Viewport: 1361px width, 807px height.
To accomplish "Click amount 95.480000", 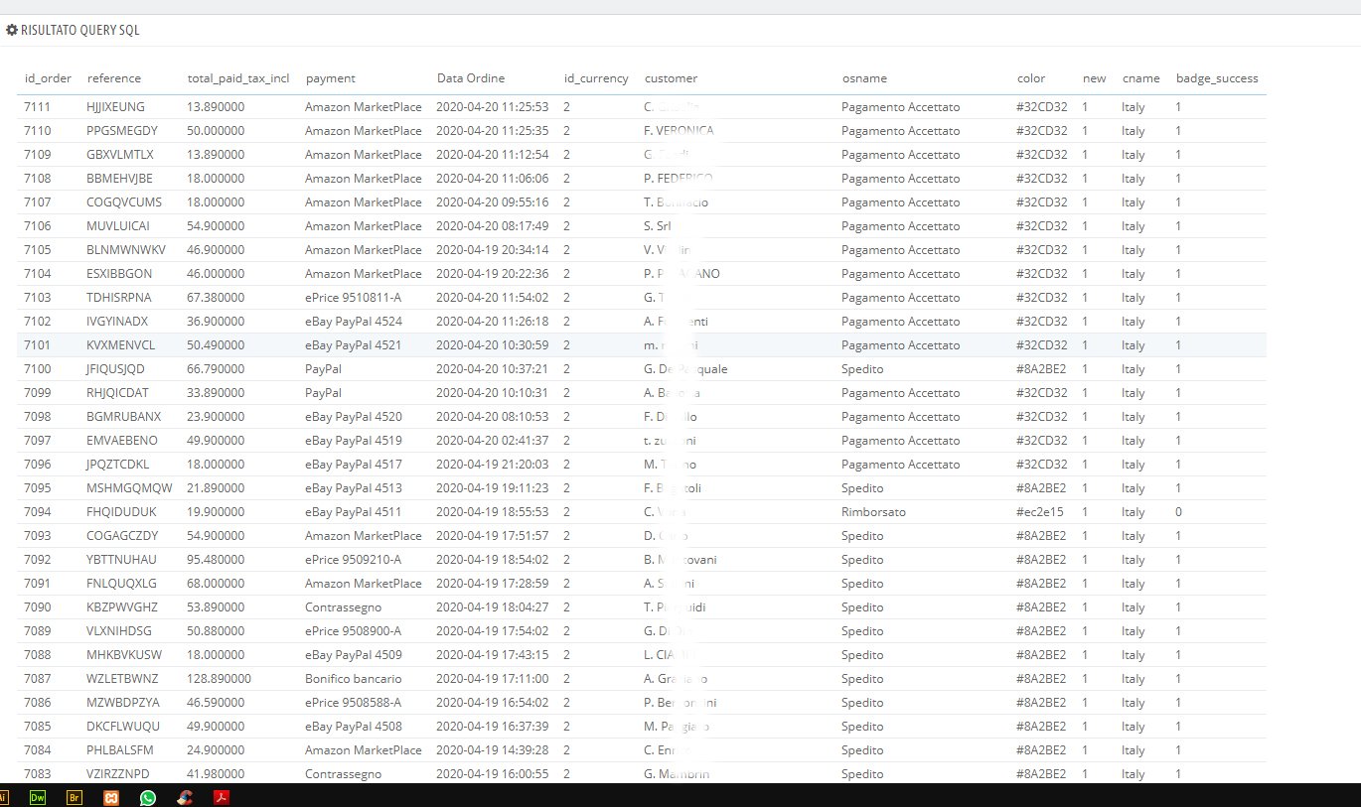I will (x=216, y=559).
